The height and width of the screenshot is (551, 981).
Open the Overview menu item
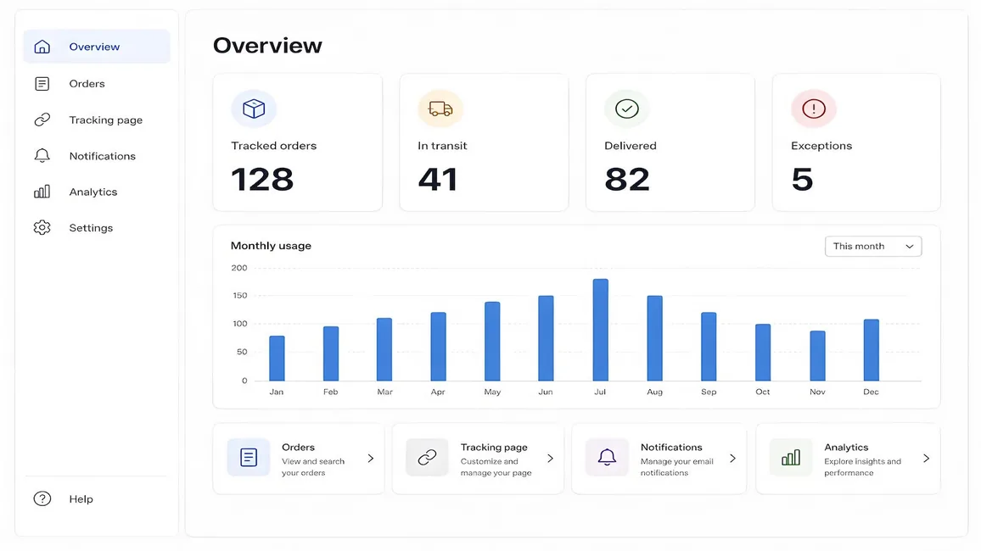(x=97, y=47)
